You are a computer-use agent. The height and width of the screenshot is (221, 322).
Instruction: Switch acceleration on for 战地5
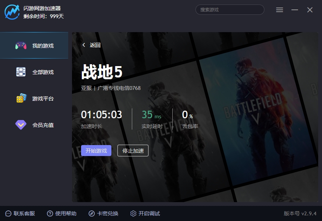click(x=133, y=150)
